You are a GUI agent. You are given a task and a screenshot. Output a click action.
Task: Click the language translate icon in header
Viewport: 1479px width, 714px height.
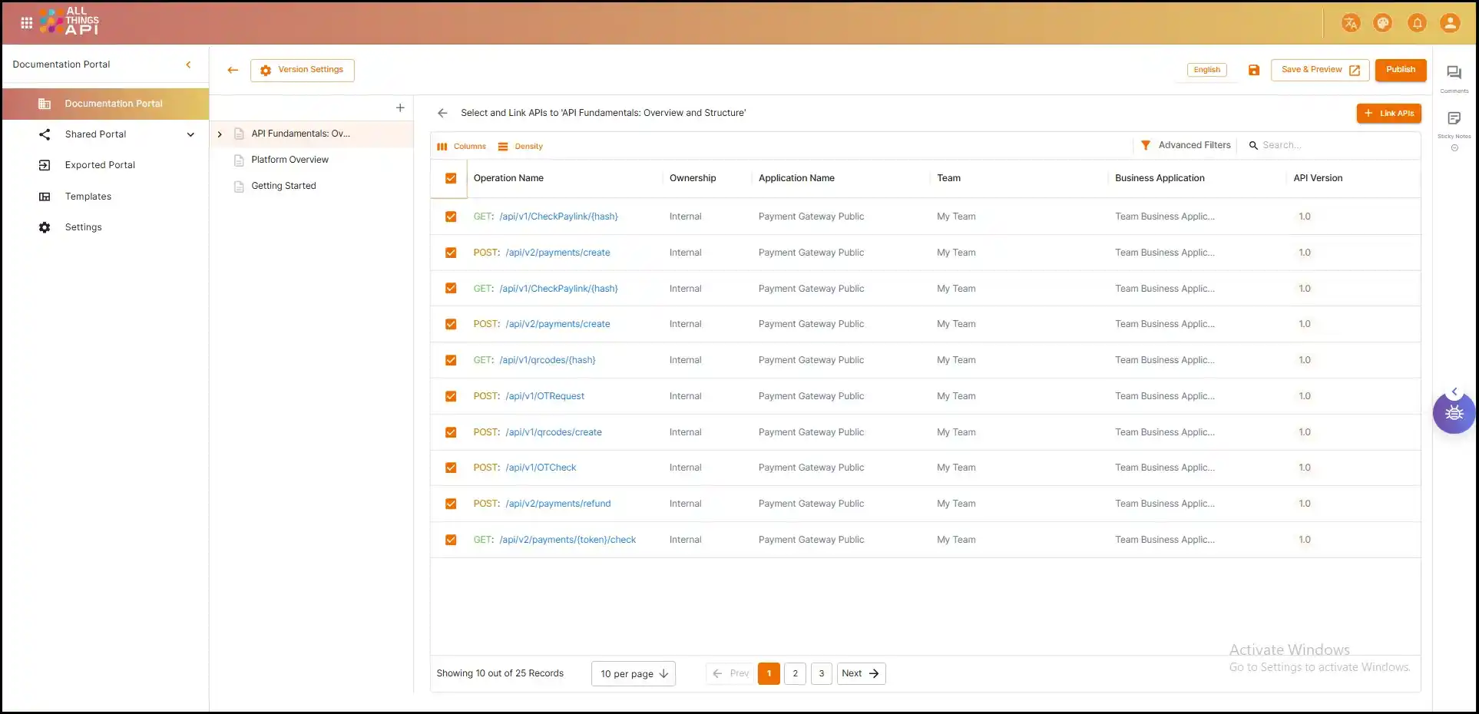tap(1350, 23)
